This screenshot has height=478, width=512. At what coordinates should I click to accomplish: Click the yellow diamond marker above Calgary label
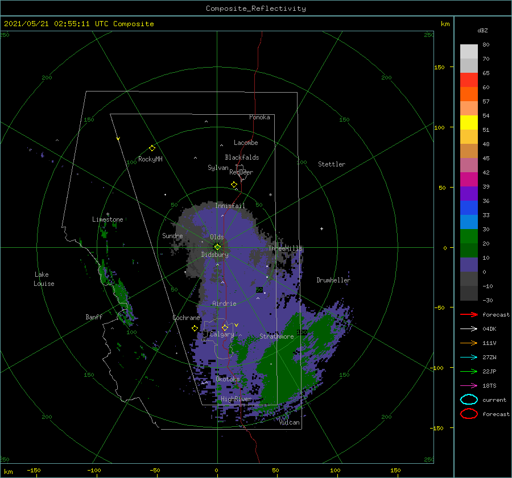[x=225, y=327]
